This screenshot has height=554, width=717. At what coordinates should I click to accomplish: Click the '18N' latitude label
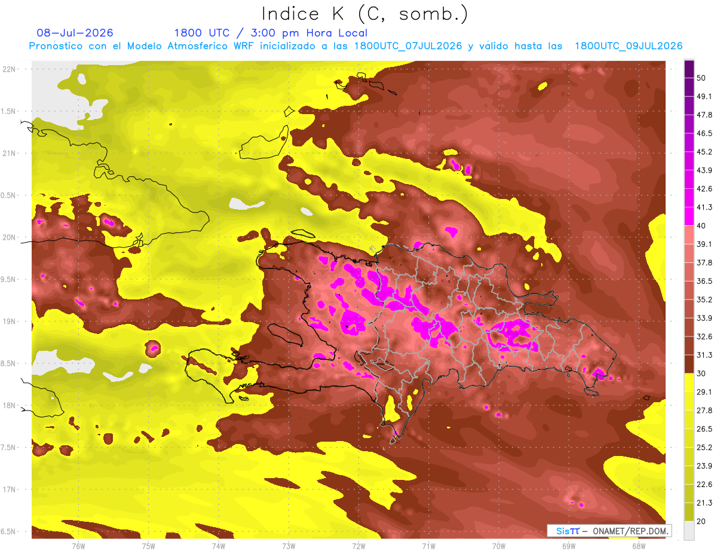[10, 405]
